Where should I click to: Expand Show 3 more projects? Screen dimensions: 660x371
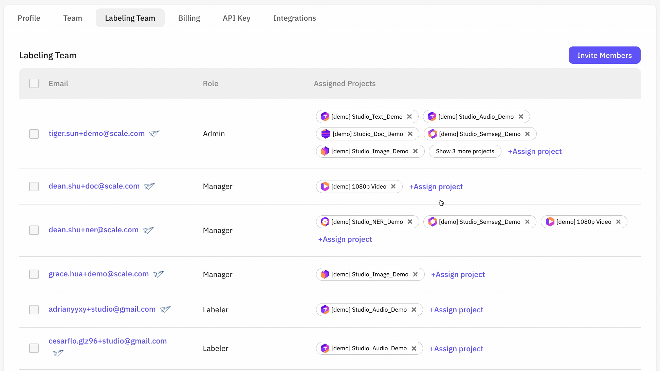[465, 151]
